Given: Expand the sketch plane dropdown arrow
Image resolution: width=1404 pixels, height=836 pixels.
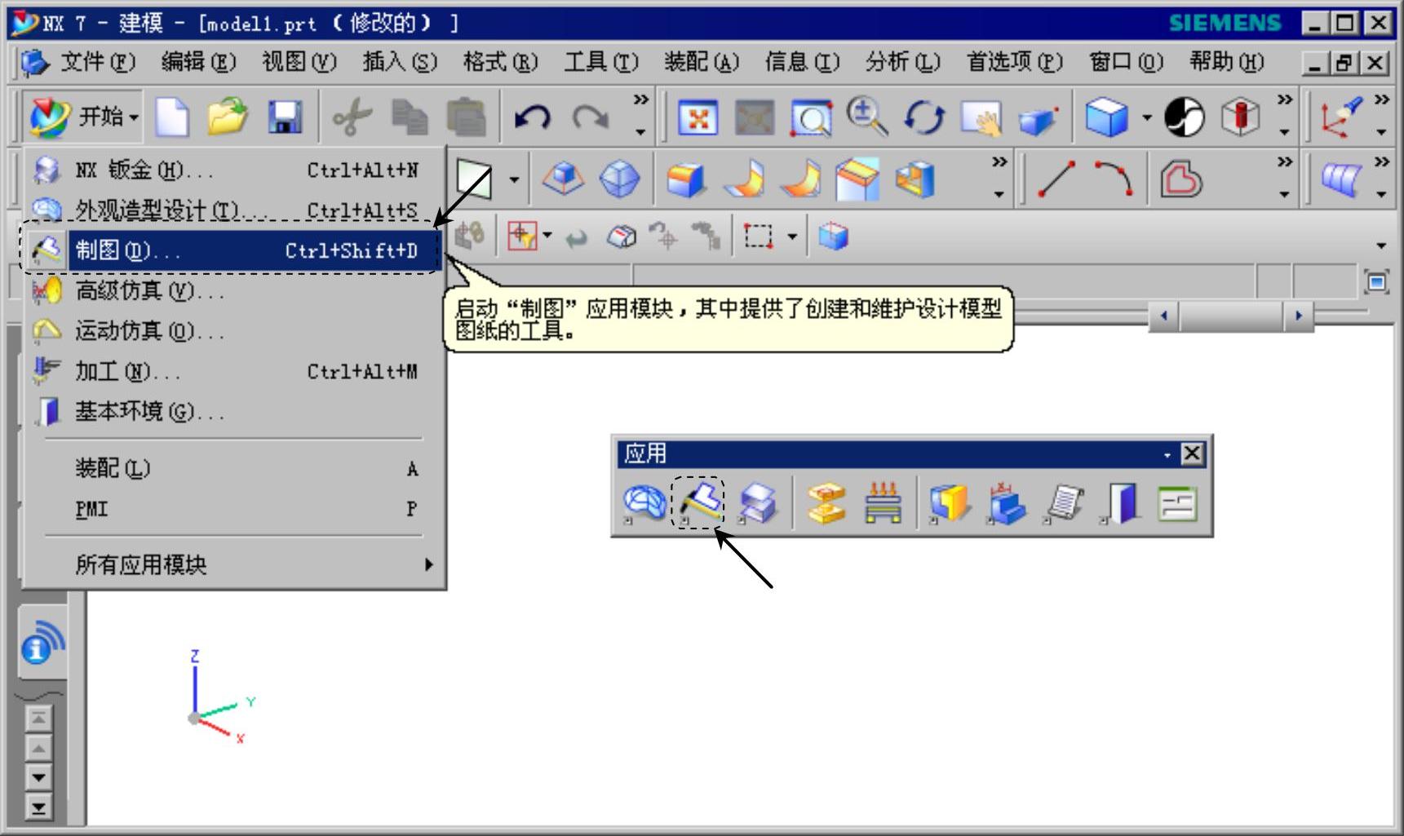Looking at the screenshot, I should point(513,179).
